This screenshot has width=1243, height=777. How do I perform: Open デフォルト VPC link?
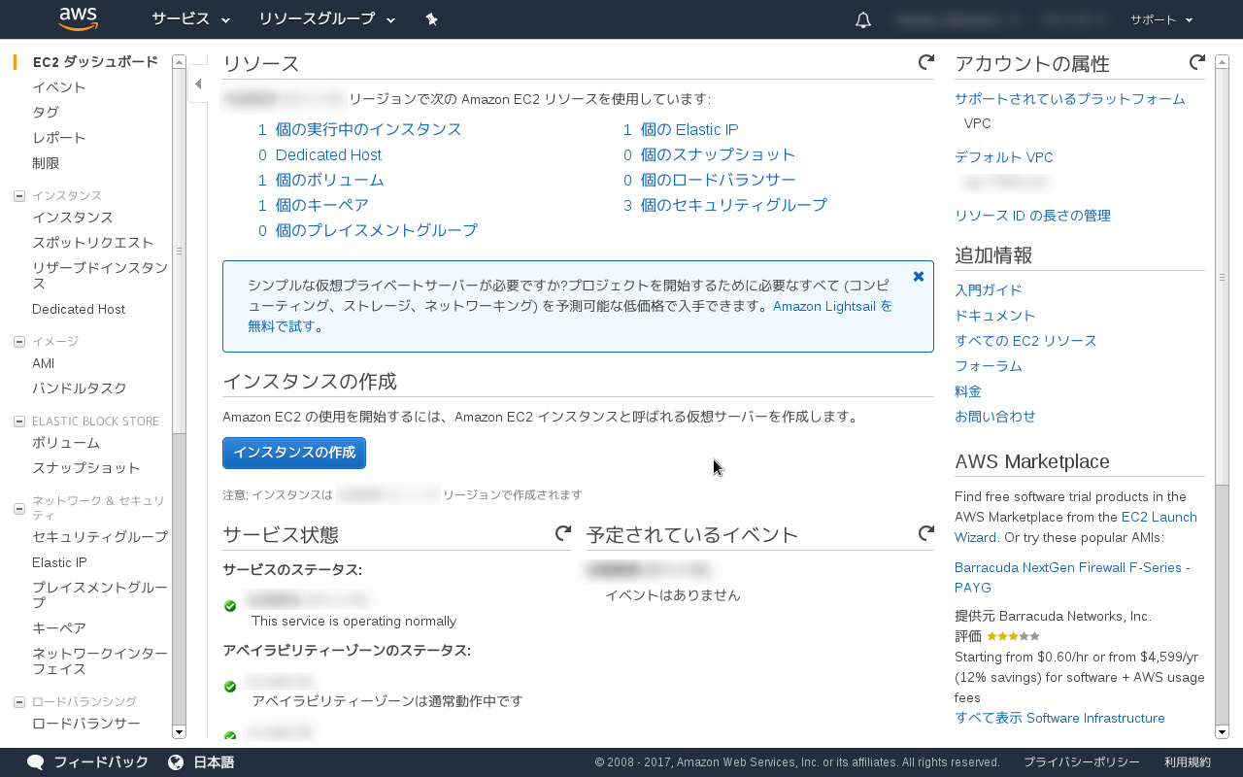(1004, 157)
